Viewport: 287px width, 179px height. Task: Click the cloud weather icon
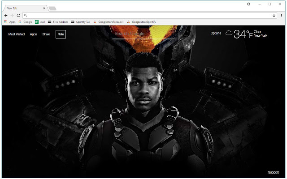pyautogui.click(x=229, y=33)
